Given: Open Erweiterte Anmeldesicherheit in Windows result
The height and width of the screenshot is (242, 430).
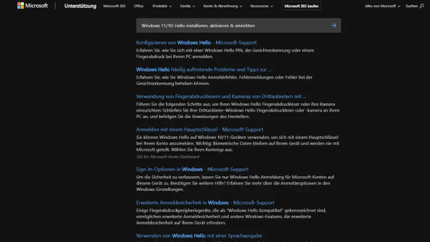Looking at the screenshot, I should pyautogui.click(x=205, y=202).
